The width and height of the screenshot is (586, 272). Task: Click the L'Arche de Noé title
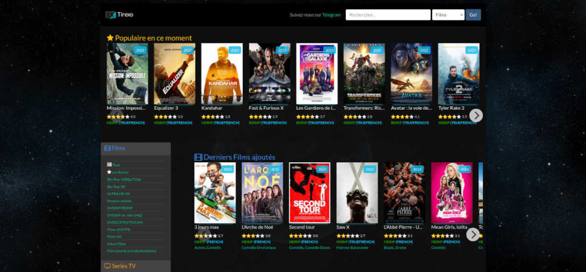(x=258, y=227)
